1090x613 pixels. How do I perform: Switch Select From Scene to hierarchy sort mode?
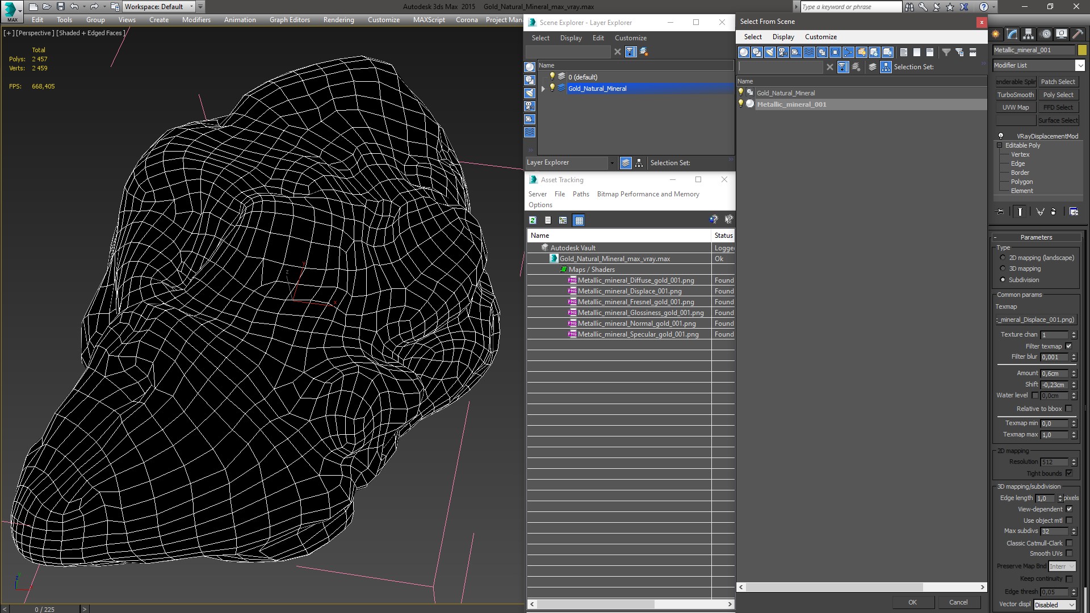(x=886, y=67)
